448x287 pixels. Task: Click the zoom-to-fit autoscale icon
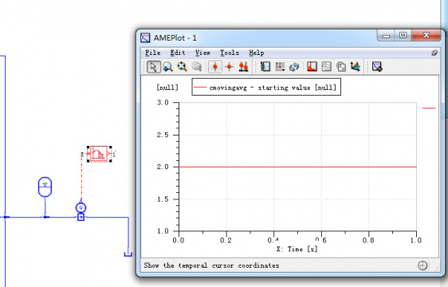(x=182, y=67)
